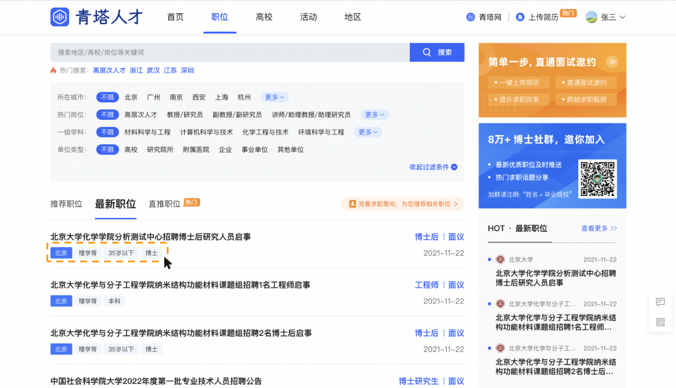Viewport: 676px width, 388px height.
Task: Select 不限 for 单位类型
Action: [107, 149]
